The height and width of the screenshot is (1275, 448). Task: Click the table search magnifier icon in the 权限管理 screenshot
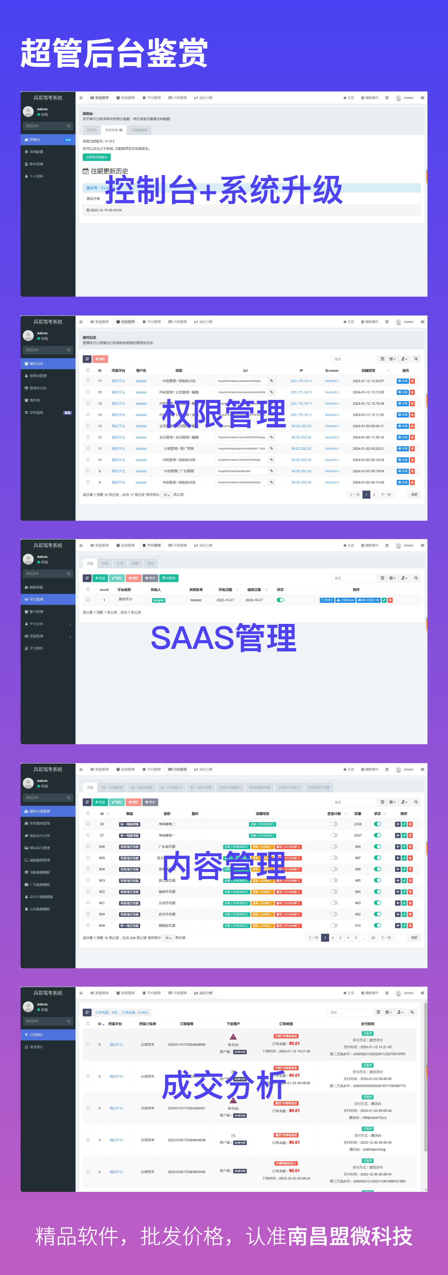(x=416, y=359)
